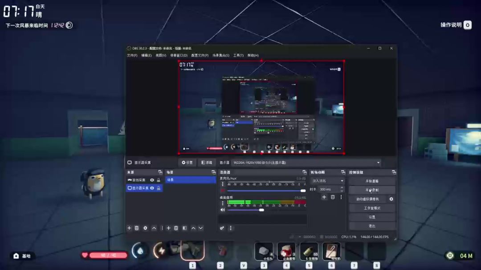Open 麦克风/Aux track options dots
481x270 pixels.
[223, 184]
